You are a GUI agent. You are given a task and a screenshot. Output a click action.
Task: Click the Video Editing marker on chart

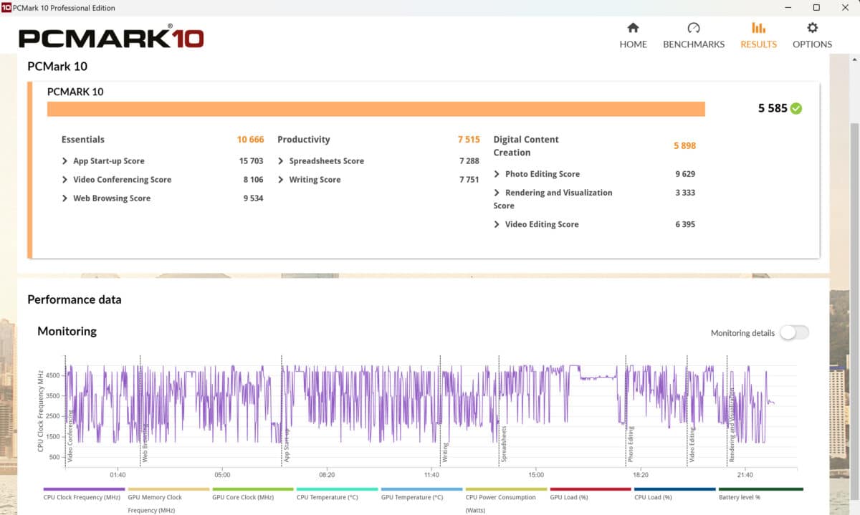[692, 444]
